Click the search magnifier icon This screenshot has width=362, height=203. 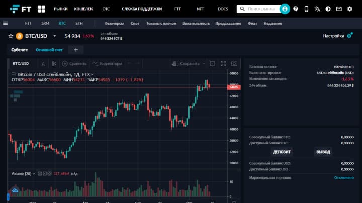[x=242, y=9]
